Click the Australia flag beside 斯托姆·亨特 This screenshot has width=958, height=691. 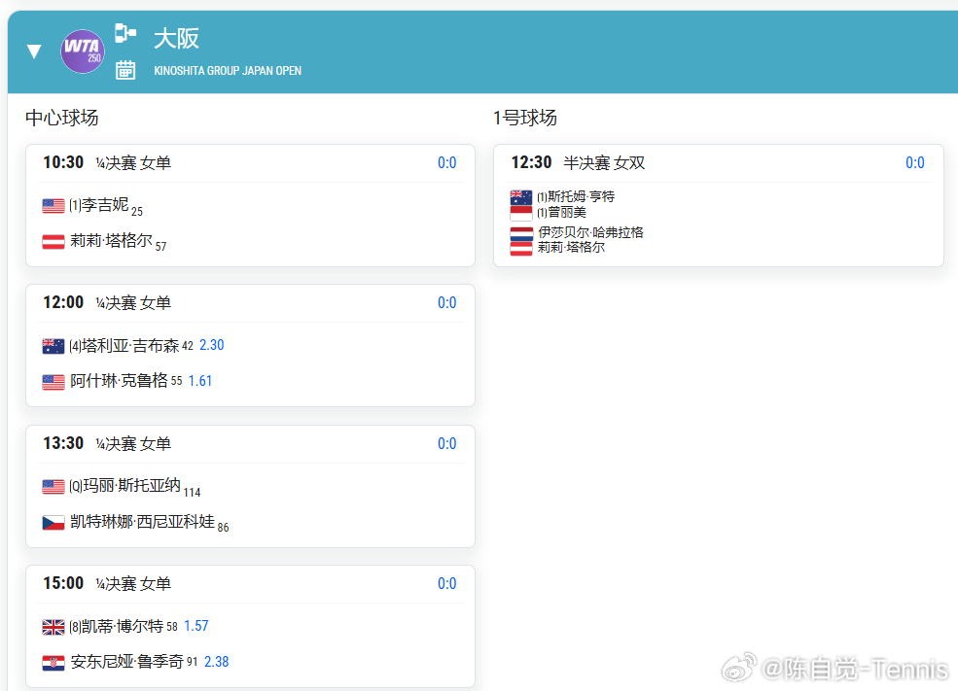[521, 197]
